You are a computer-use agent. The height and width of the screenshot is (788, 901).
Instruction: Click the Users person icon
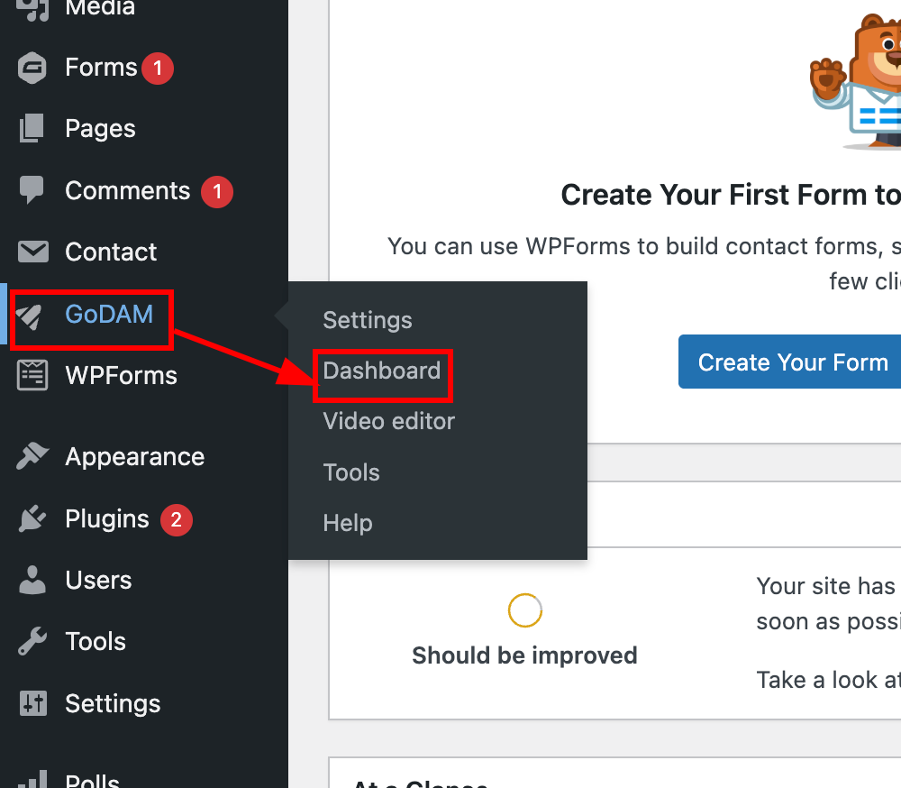click(x=32, y=580)
